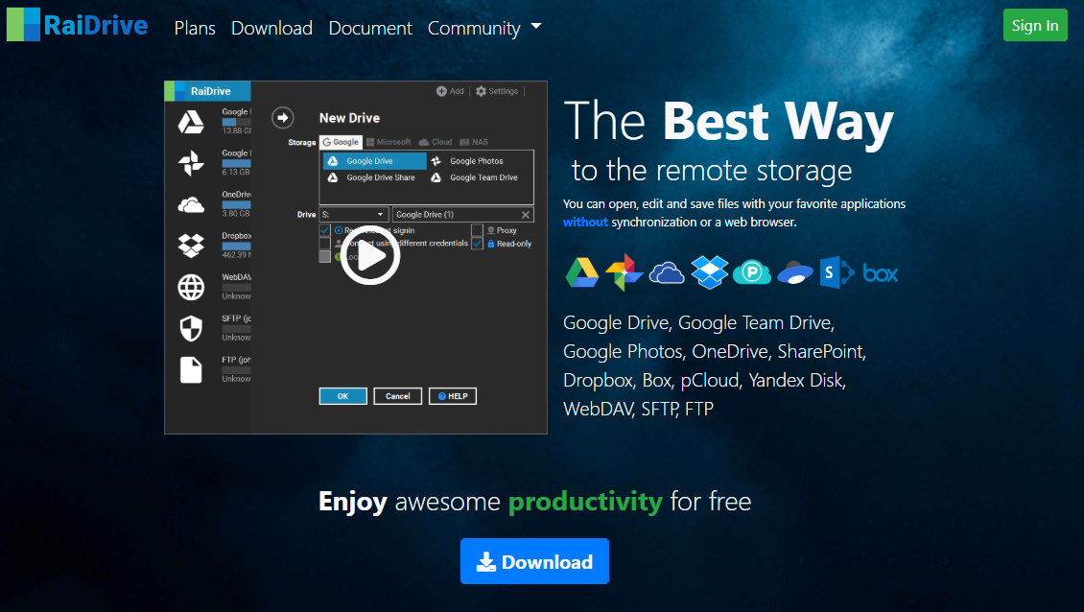Select the Cloud storage tab
Viewport: 1084px width, 612px height.
[x=436, y=142]
